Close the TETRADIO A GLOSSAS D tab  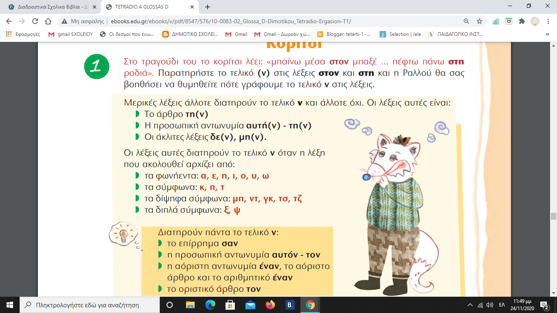[x=193, y=7]
